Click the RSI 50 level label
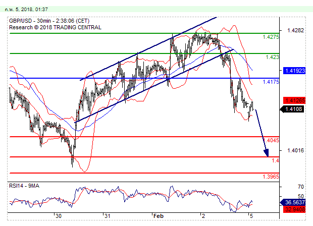This screenshot has height=226, width=313. tap(300, 196)
